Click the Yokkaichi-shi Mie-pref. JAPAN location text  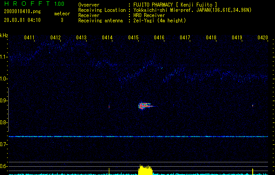click(192, 10)
